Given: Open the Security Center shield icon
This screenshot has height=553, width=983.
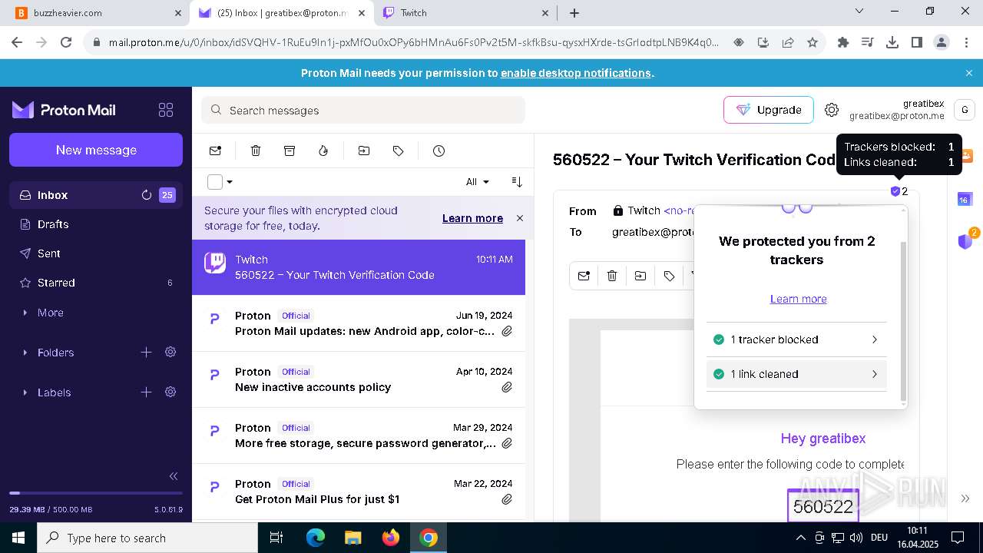Looking at the screenshot, I should pyautogui.click(x=966, y=241).
